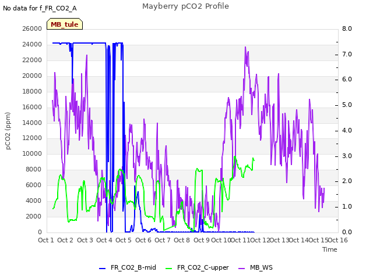
Task: Click the 2000 left axis value
Action: coord(34,216)
